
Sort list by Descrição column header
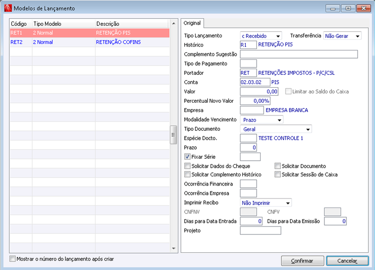(x=132, y=24)
